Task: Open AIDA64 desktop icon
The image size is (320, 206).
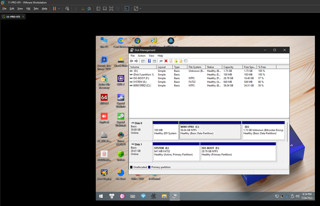Action: click(104, 99)
